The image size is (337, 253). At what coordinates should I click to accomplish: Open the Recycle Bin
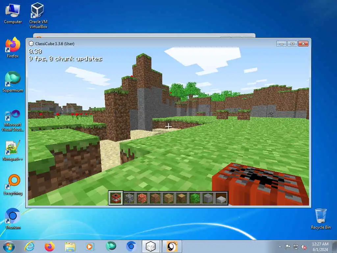tap(321, 219)
